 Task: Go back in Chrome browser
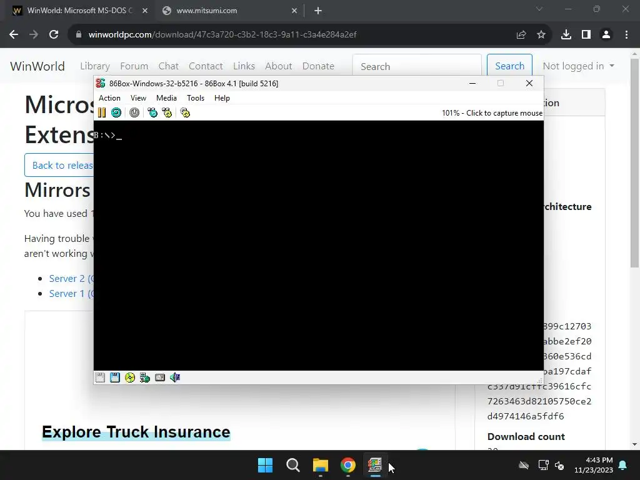(14, 35)
